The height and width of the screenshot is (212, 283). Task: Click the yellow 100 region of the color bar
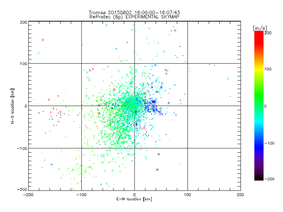[x=259, y=69]
